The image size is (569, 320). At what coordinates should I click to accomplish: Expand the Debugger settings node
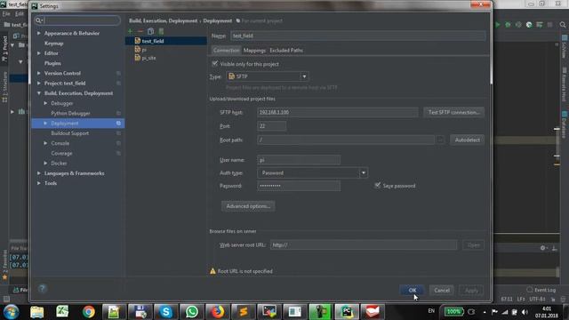(45, 103)
